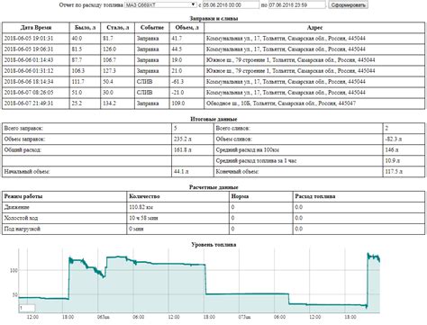Viewport: 427px width, 325px height.
Task: Click the Обводное ш., 10Б address cell
Action: [314, 104]
